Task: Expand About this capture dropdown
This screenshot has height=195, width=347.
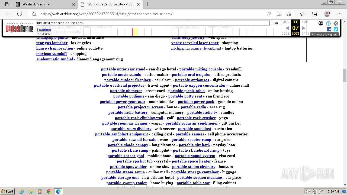Action: point(324,34)
